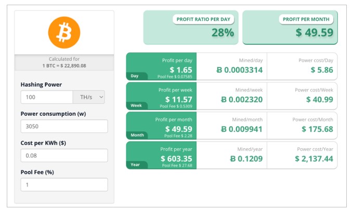The height and width of the screenshot is (210, 352).
Task: Click the Month row tab label
Action: (x=137, y=135)
